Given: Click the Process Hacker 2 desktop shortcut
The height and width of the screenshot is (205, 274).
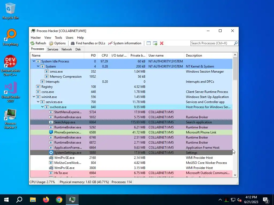Looking at the screenshot, I should click(10, 119).
